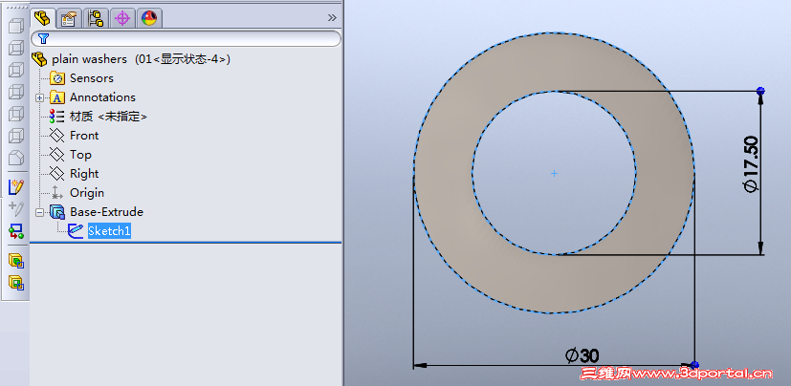
Task: Select the plain washers root node
Action: click(x=131, y=59)
